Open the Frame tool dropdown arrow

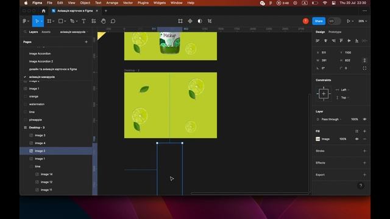click(54, 21)
